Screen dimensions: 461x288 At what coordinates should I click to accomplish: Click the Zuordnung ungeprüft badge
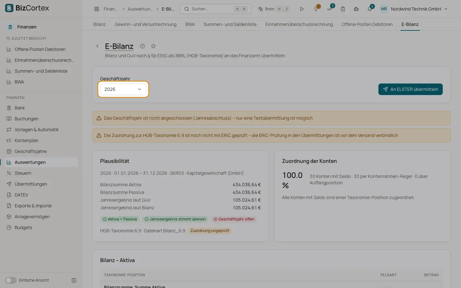pyautogui.click(x=210, y=231)
